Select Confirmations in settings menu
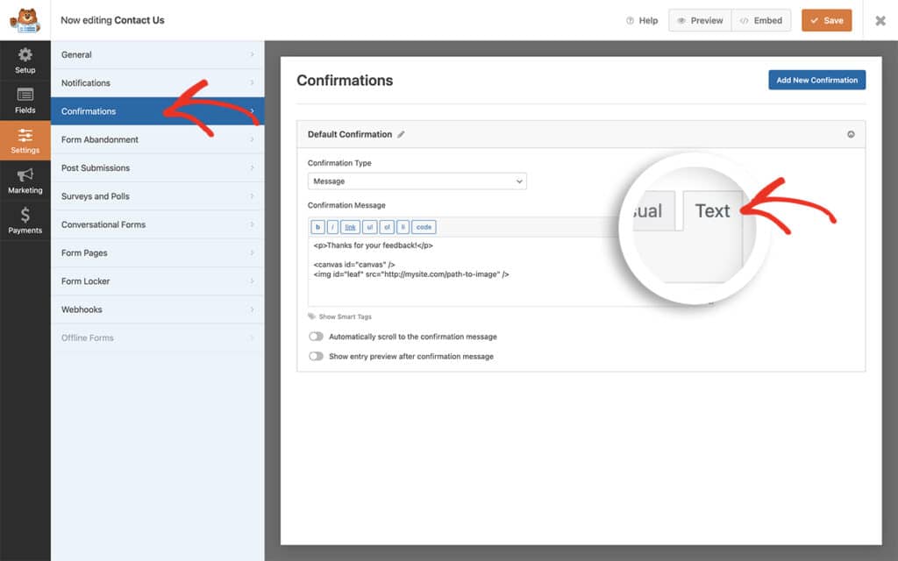The width and height of the screenshot is (898, 561). tap(158, 111)
